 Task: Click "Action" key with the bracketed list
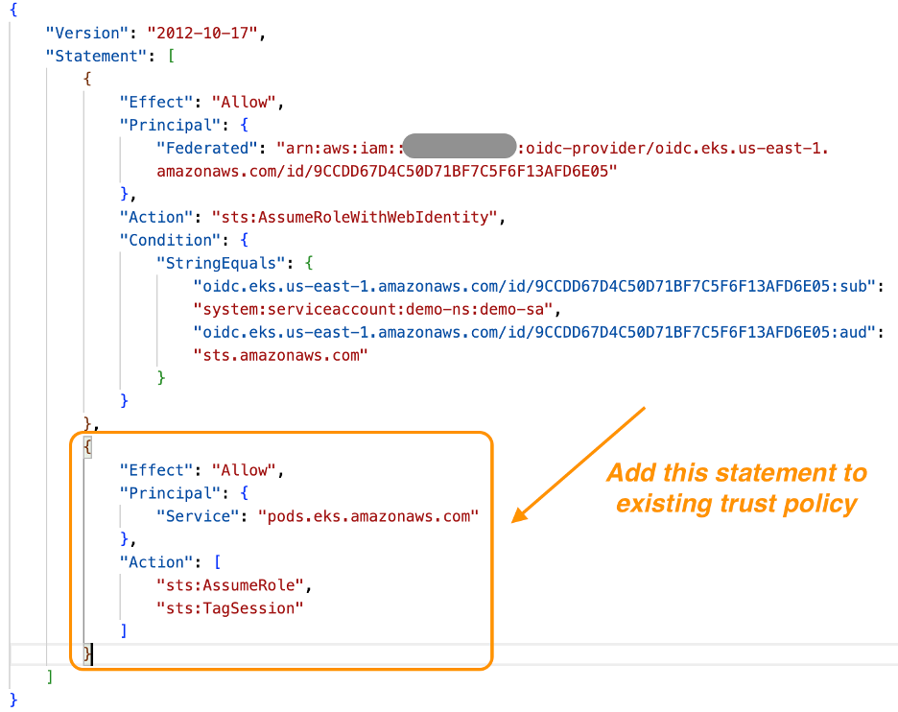tap(155, 562)
